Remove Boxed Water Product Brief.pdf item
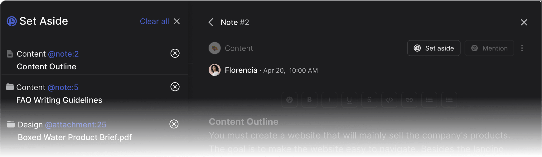The width and height of the screenshot is (542, 157). [x=174, y=124]
